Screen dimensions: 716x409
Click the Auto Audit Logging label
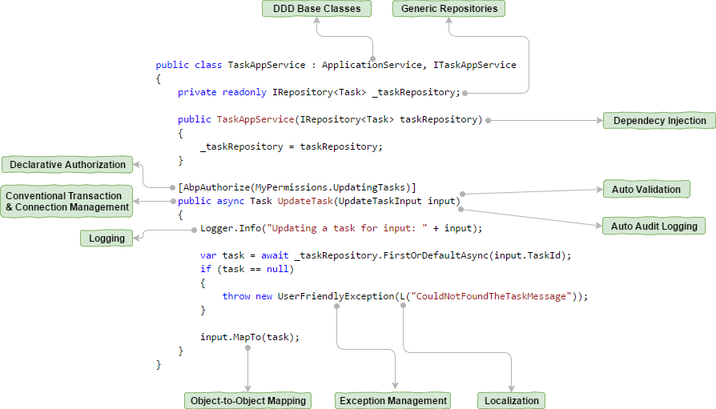654,227
